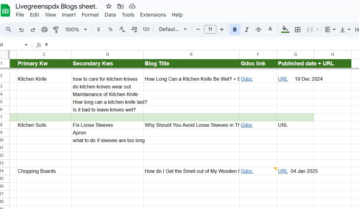Activate the paint format tool

56,29
